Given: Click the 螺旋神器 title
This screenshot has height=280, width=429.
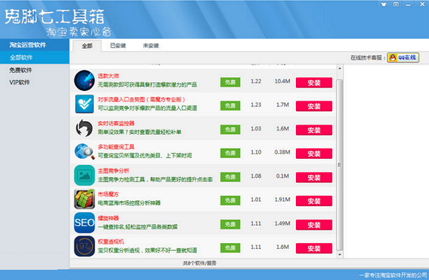Looking at the screenshot, I should coord(108,218).
